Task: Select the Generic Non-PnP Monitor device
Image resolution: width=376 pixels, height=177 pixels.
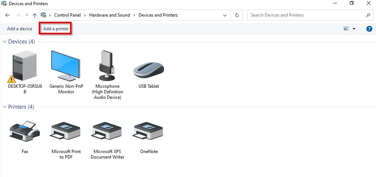Action: [x=66, y=66]
